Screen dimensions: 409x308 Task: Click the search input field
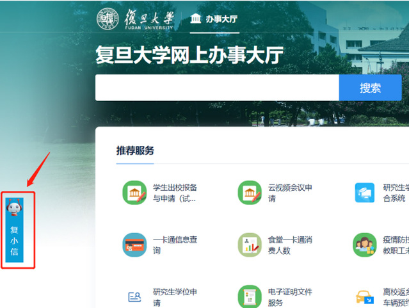(x=217, y=88)
